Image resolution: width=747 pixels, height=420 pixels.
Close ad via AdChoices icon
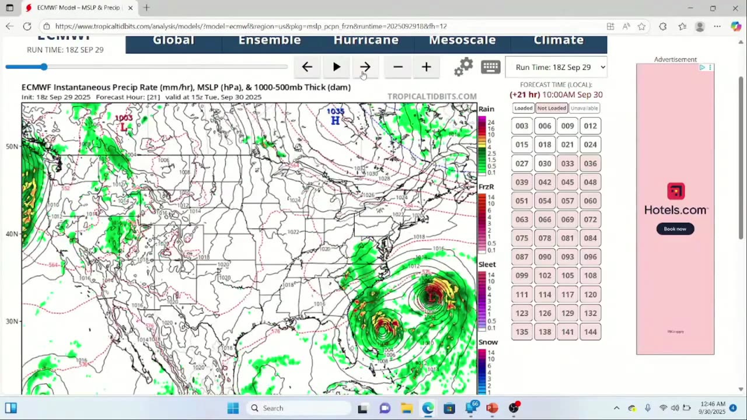(x=702, y=68)
